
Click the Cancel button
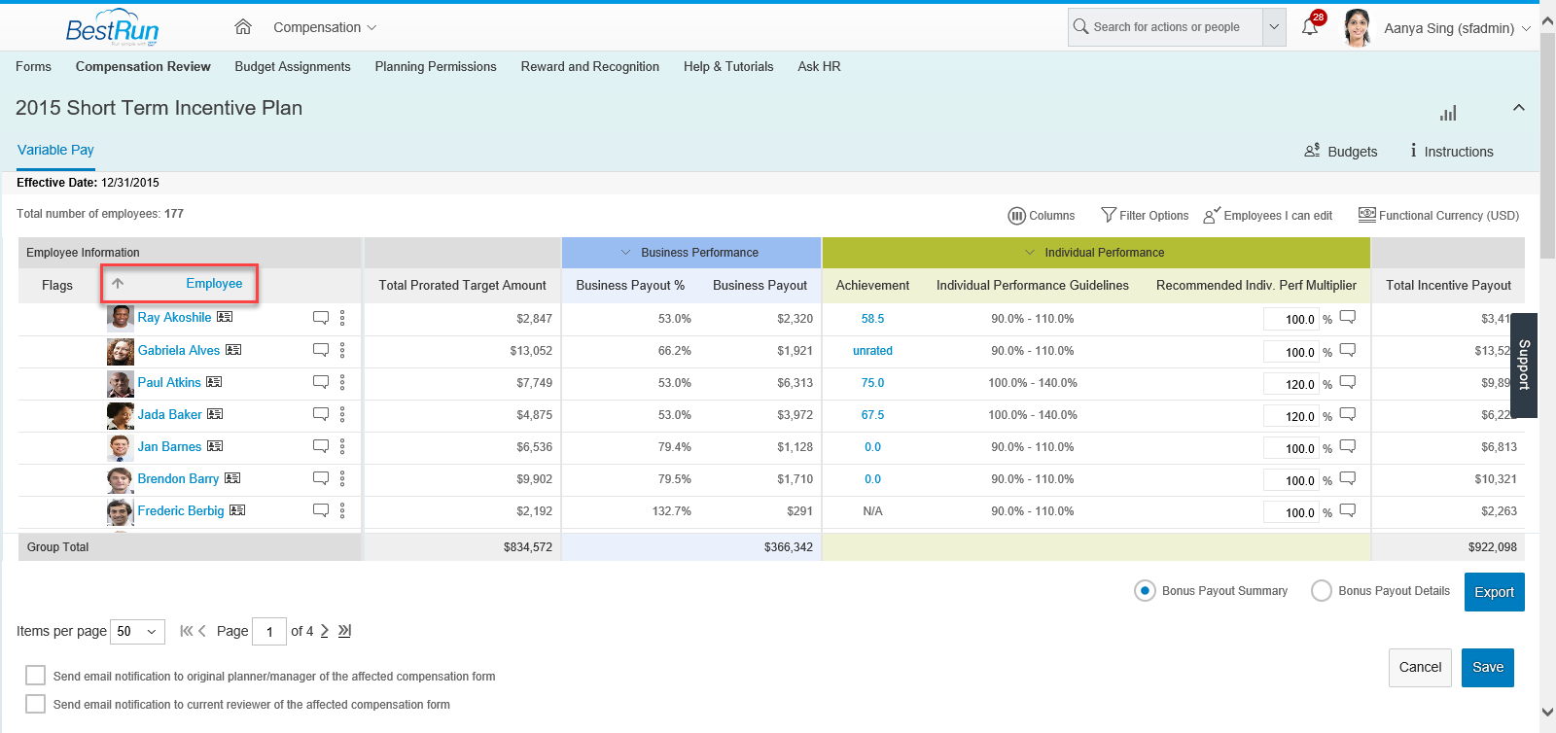(x=1420, y=667)
